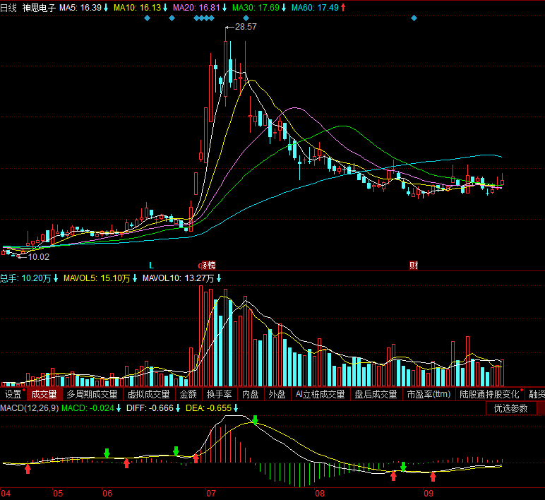This screenshot has height=500, width=545.
Task: Click the MACD(12,26,9) indicator label
Action: point(29,408)
